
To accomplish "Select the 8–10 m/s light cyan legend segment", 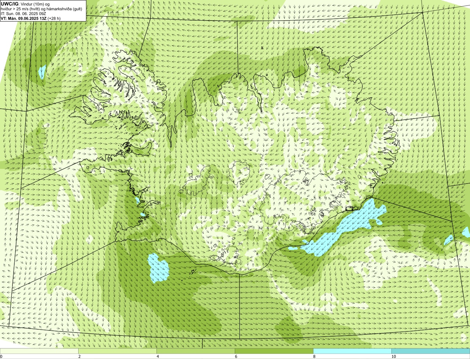I will (x=352, y=351).
